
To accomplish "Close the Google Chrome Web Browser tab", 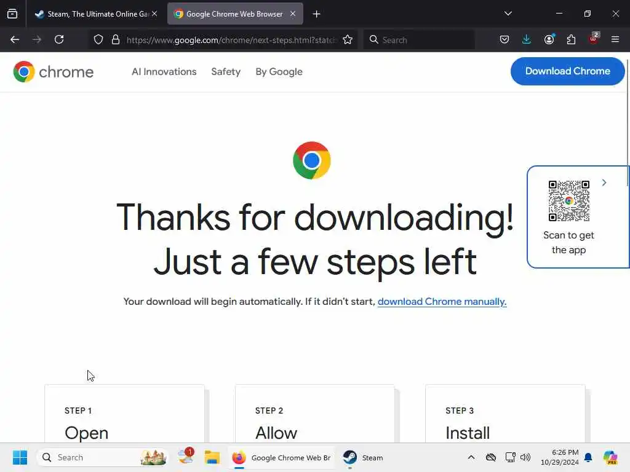I will (x=293, y=14).
